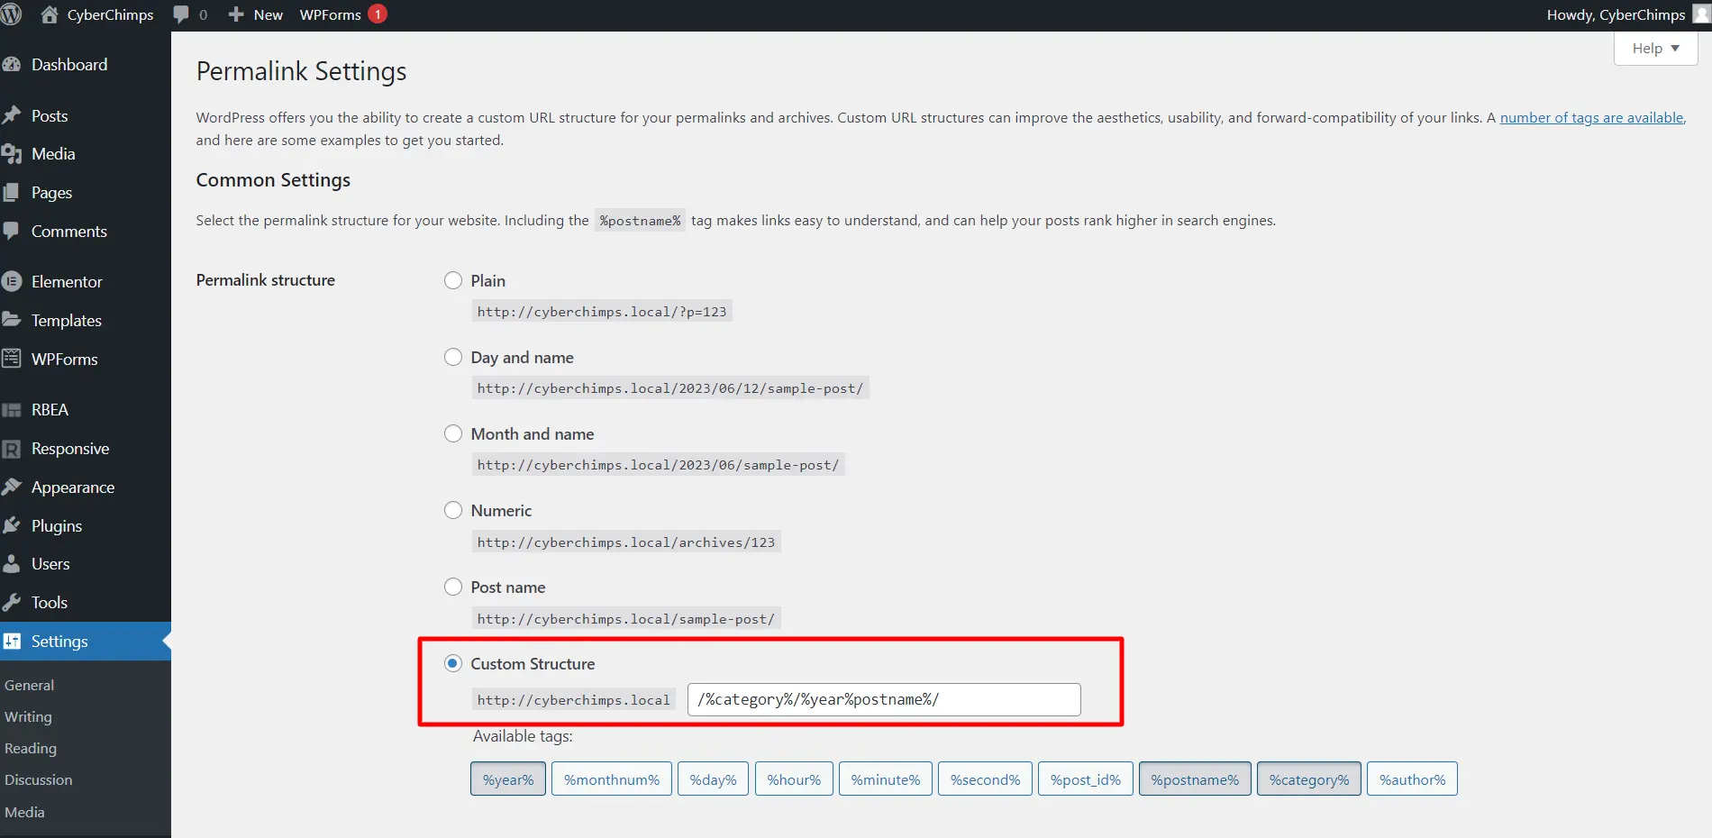Click the %monthnum% tag button
1712x838 pixels.
click(x=612, y=779)
